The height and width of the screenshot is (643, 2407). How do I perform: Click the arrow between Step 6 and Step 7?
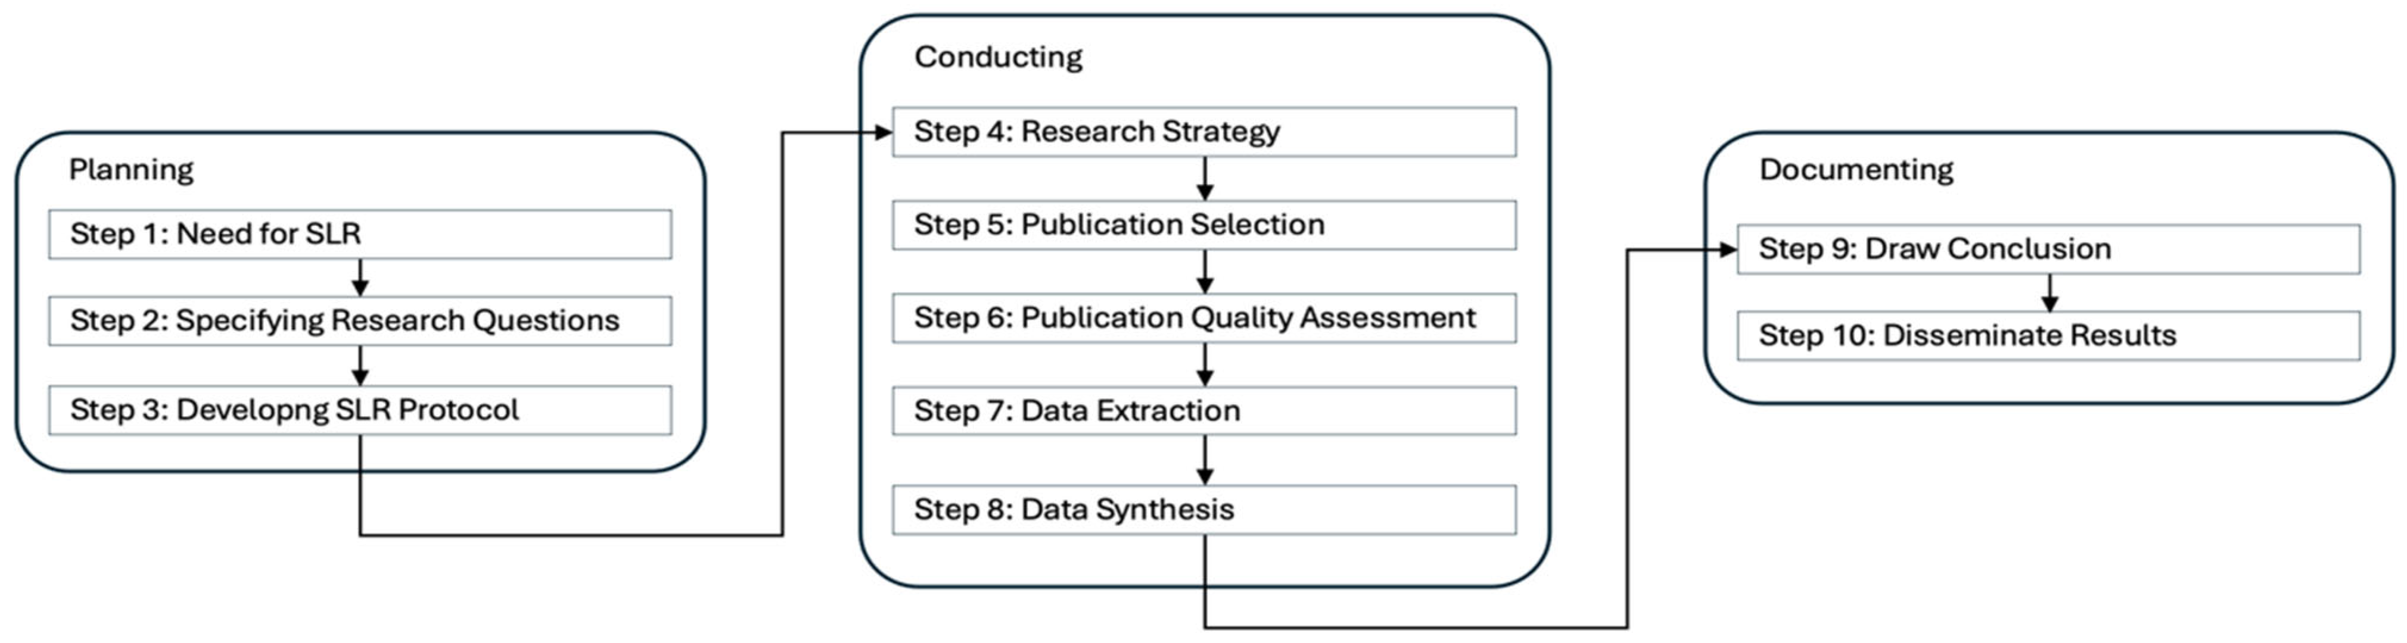1205,365
